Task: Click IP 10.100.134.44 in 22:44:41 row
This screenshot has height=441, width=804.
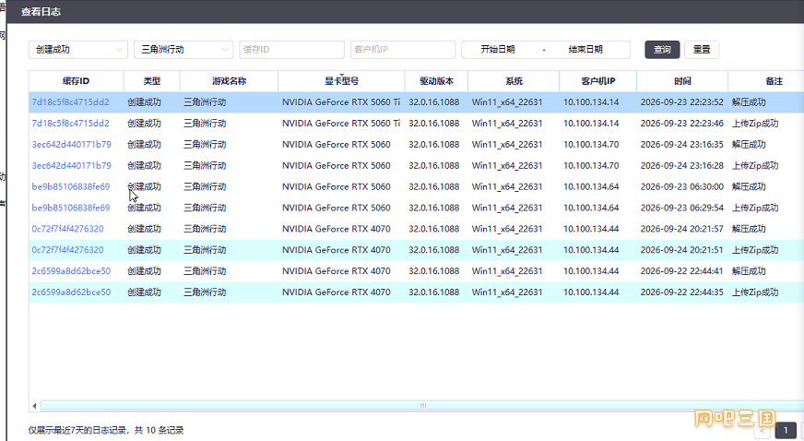Action: click(x=591, y=270)
